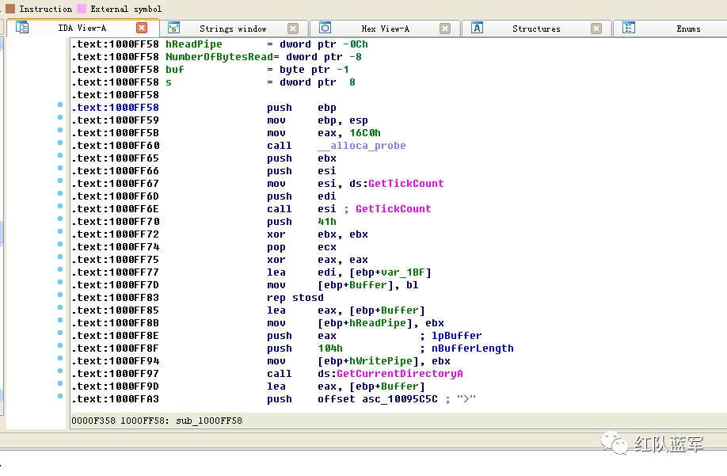Image resolution: width=727 pixels, height=476 pixels.
Task: Click GetCurrentDirectoryA call reference
Action: click(400, 374)
